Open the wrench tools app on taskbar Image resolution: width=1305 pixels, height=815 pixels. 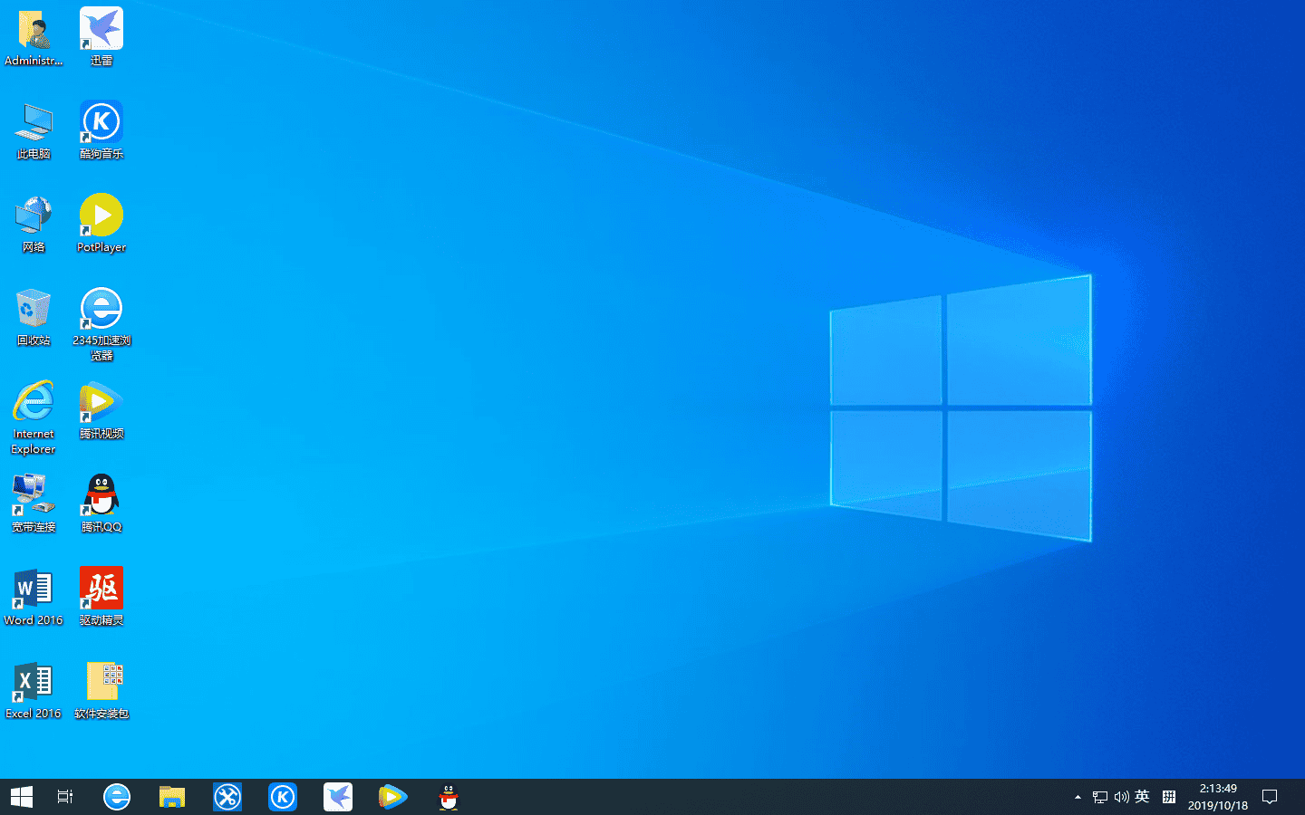227,797
